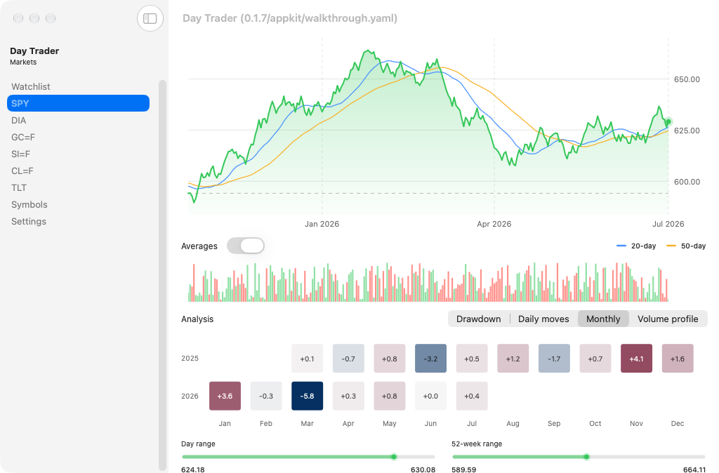
Task: Click the 650.00 price axis label
Action: pyautogui.click(x=687, y=79)
